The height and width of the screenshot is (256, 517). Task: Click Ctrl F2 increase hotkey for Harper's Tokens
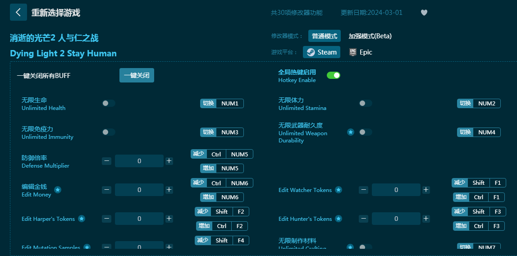(x=222, y=226)
